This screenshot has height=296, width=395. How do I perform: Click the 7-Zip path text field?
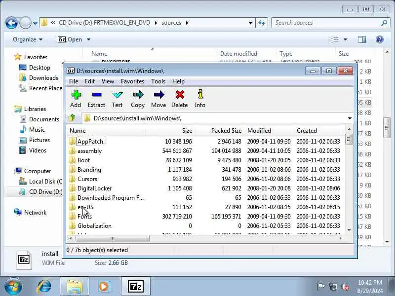click(x=214, y=118)
